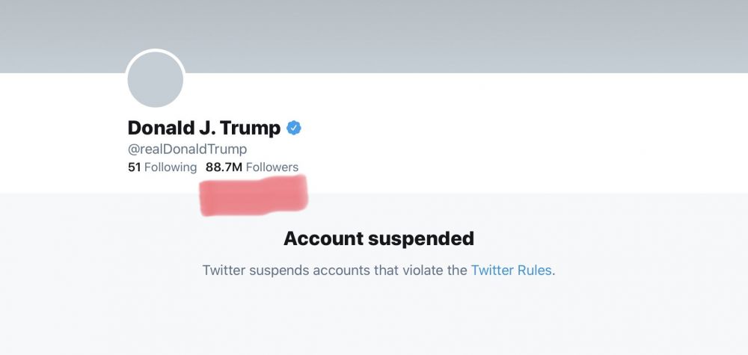Click the word "Trump" in the display name
748x355 pixels.
[249, 128]
